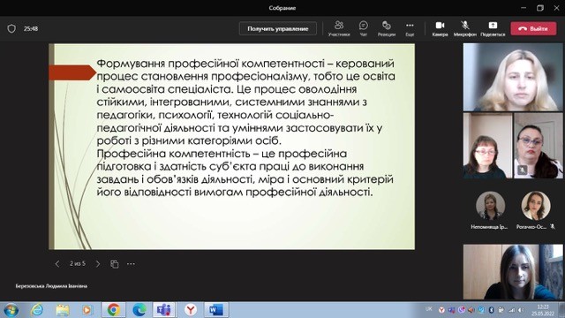Image resolution: width=565 pixels, height=318 pixels.
Task: Click the Получить управление button
Action: pos(278,28)
